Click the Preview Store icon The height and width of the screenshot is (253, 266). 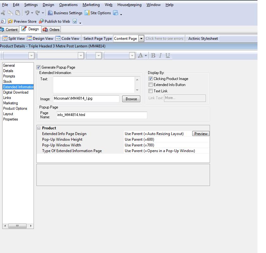pyautogui.click(x=10, y=22)
